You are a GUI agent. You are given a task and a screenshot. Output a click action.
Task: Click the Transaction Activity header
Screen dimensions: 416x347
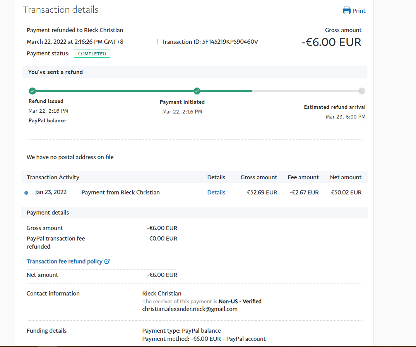coord(53,177)
